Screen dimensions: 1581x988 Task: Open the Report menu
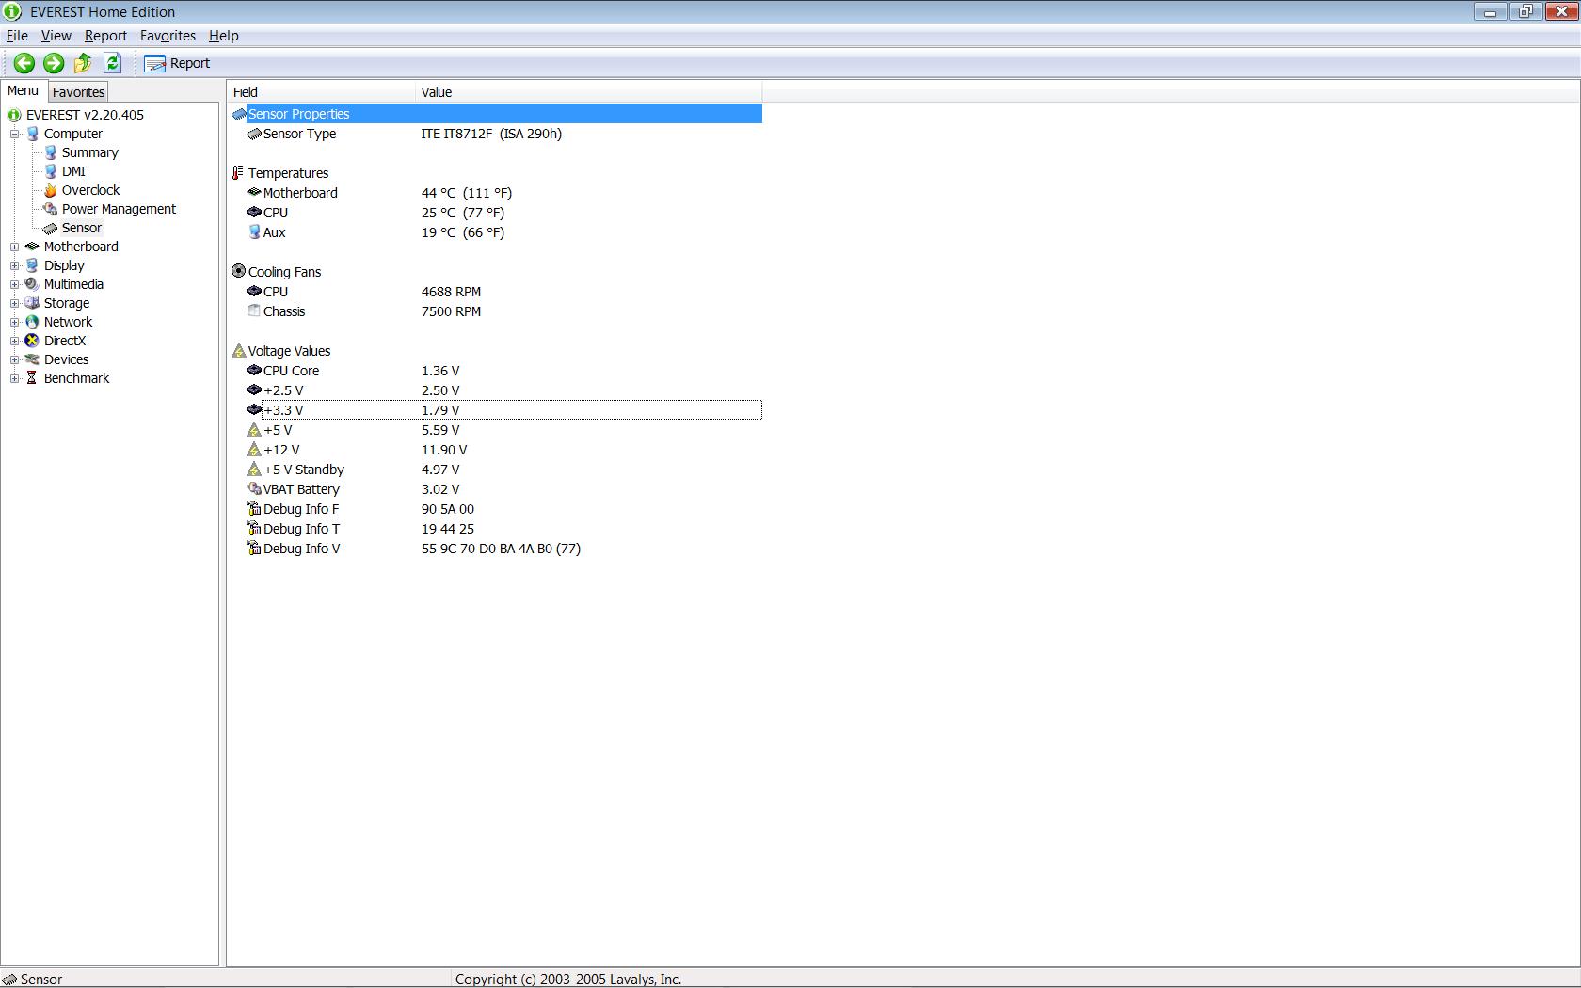point(105,36)
